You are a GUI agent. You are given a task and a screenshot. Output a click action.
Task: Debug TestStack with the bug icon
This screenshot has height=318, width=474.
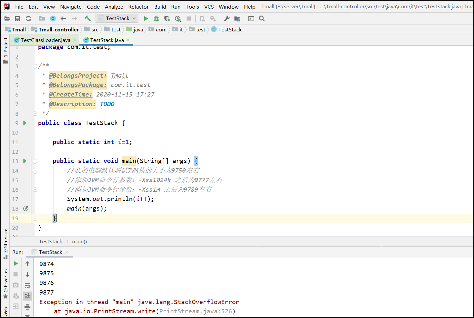(156, 19)
